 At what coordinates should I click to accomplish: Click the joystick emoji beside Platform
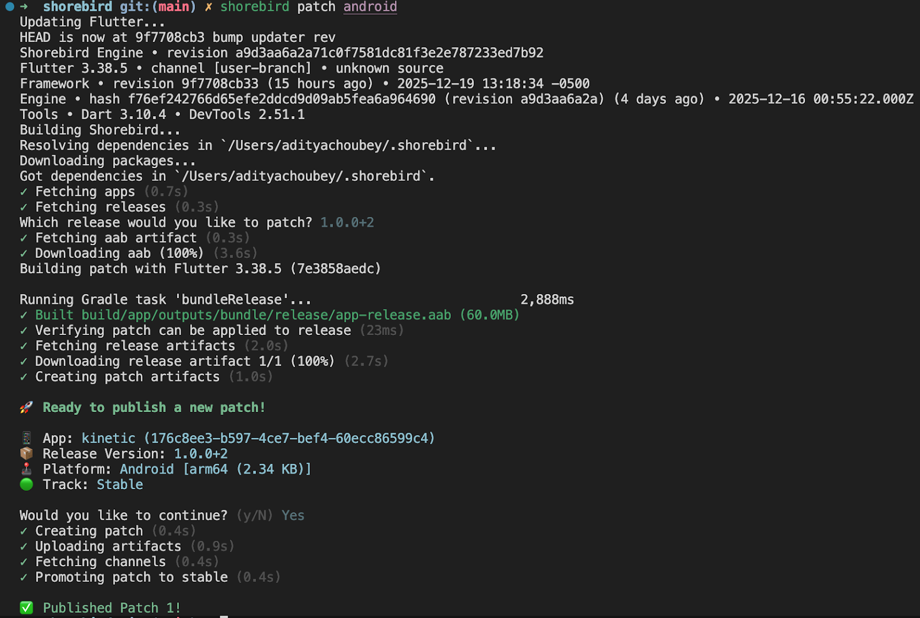pos(26,469)
